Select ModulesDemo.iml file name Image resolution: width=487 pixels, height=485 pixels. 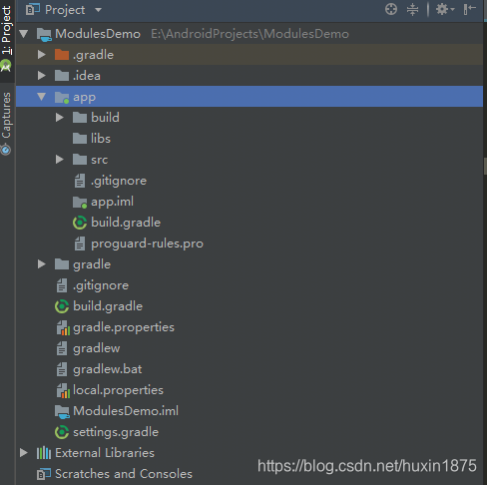(126, 411)
